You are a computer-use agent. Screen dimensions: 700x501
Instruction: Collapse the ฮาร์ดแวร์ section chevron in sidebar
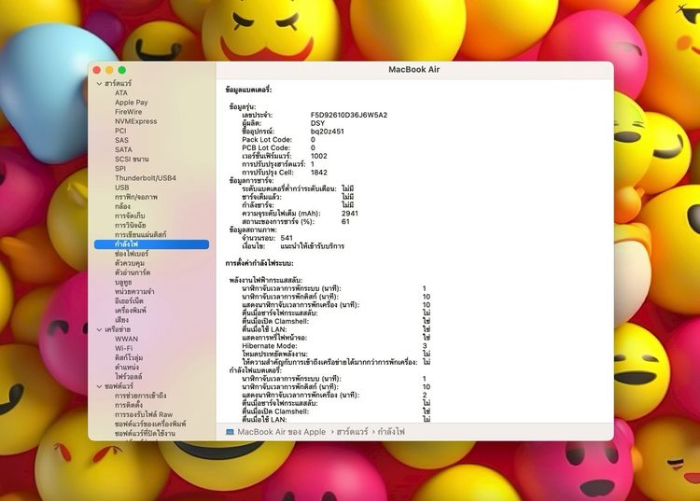pos(99,83)
